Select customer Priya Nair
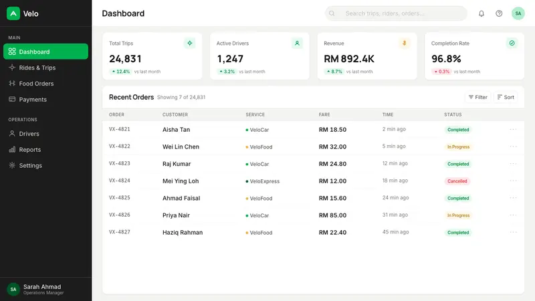This screenshot has height=301, width=535. 176,215
